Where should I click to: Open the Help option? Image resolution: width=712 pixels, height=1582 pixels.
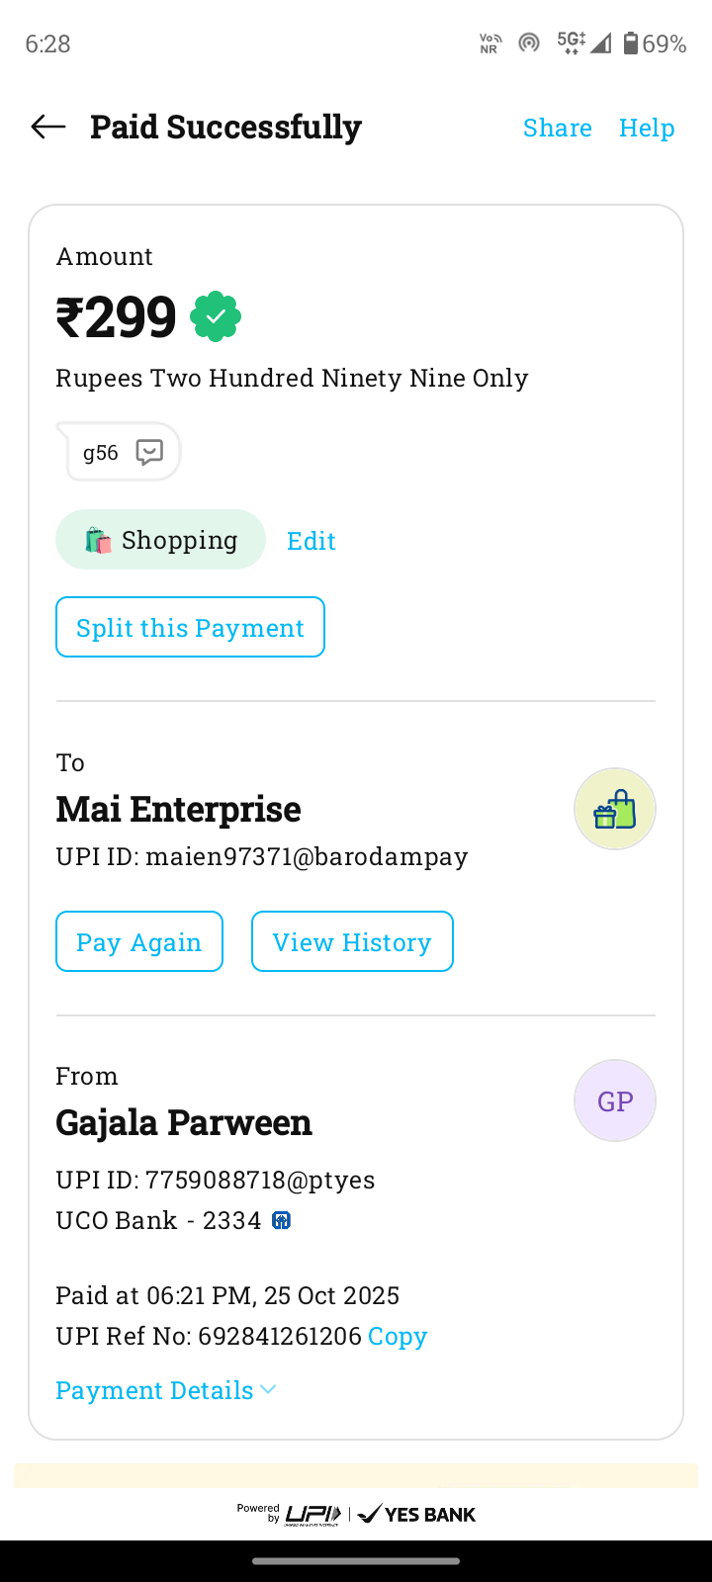pos(647,128)
